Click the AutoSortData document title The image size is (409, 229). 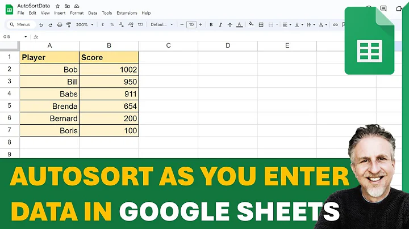pos(34,6)
